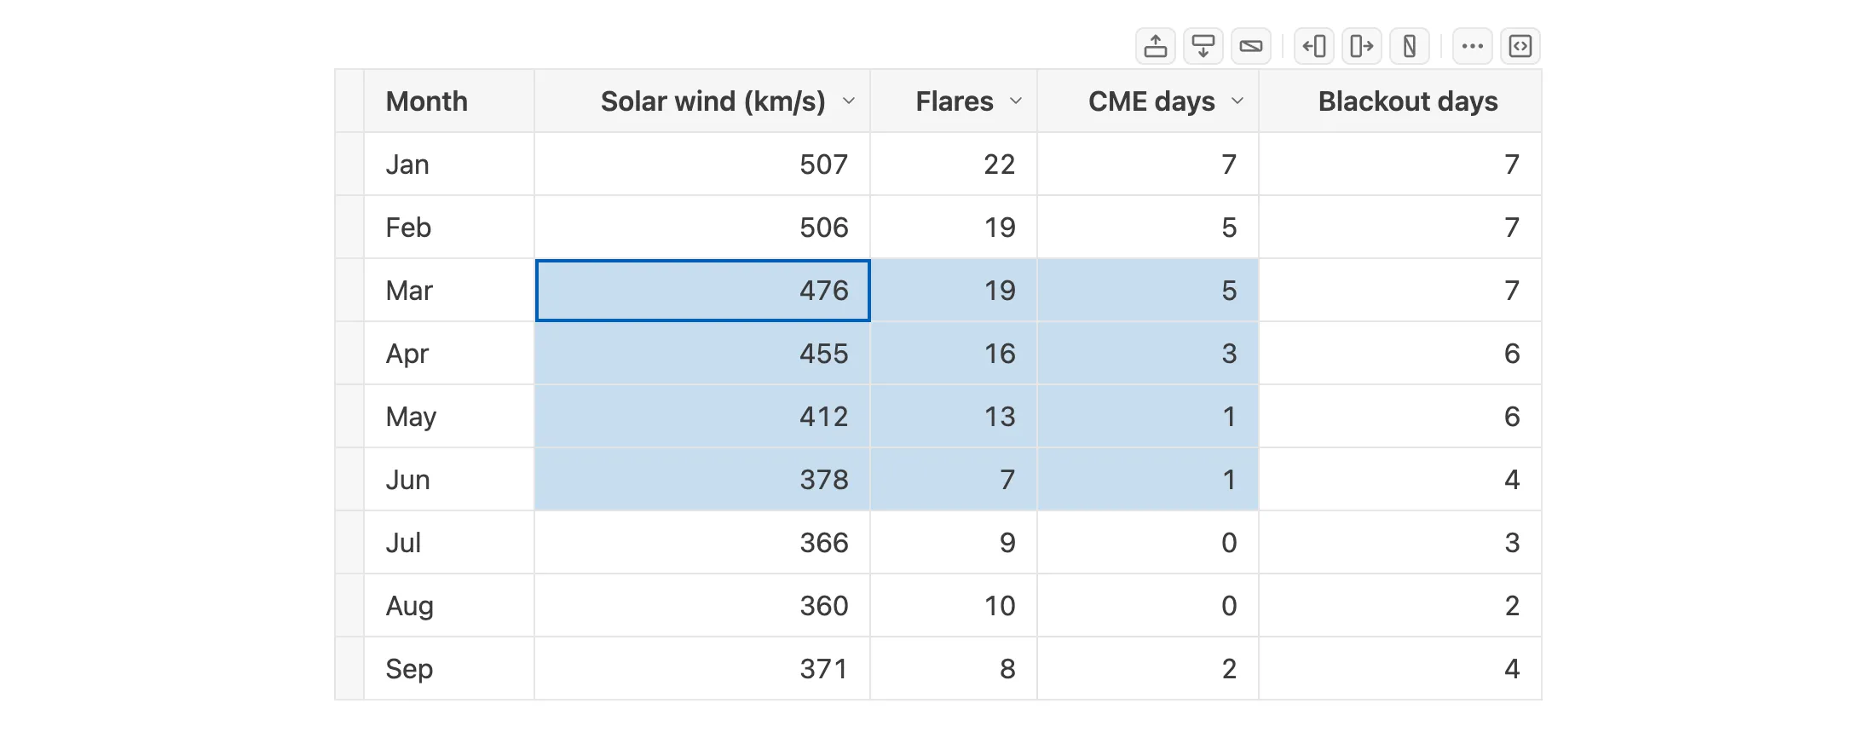The width and height of the screenshot is (1875, 738).
Task: Click the code view icon in toolbar
Action: [x=1520, y=46]
